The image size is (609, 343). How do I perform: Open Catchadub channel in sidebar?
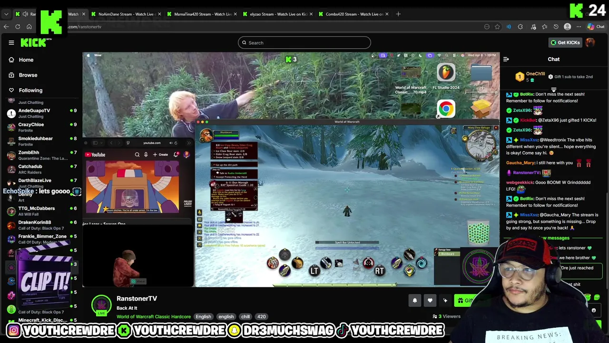click(43, 169)
